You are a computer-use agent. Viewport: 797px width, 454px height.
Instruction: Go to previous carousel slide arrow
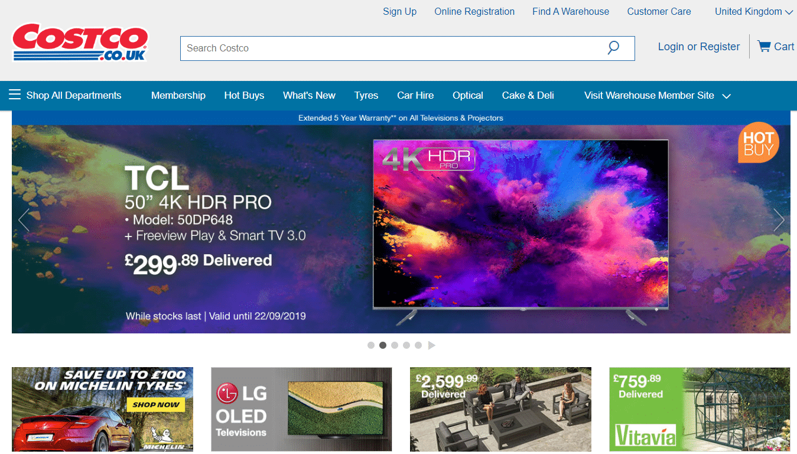24,220
